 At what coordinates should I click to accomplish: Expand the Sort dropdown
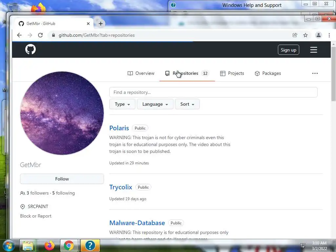coord(187,104)
